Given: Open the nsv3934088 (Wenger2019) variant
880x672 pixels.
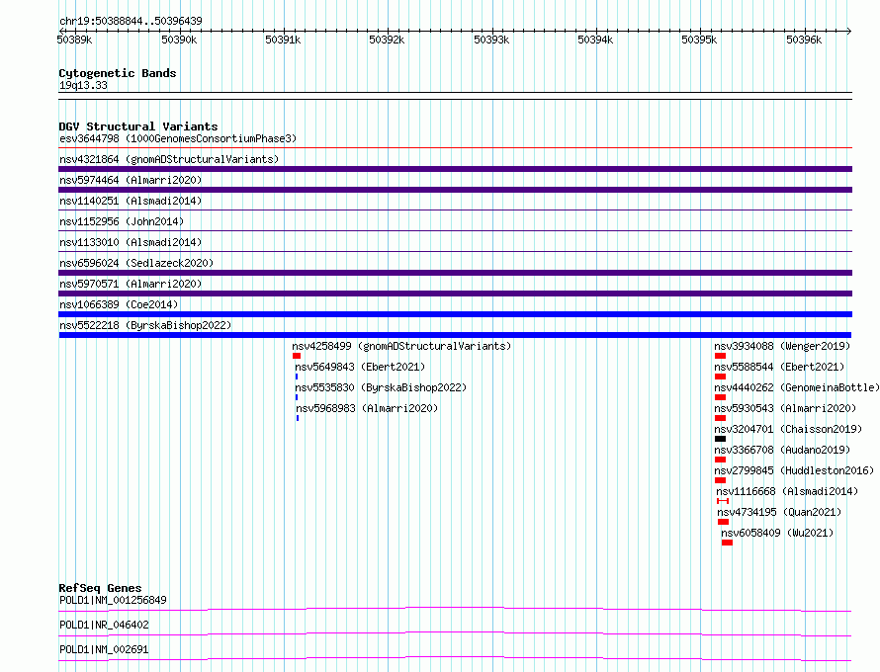Looking at the screenshot, I should (x=782, y=346).
